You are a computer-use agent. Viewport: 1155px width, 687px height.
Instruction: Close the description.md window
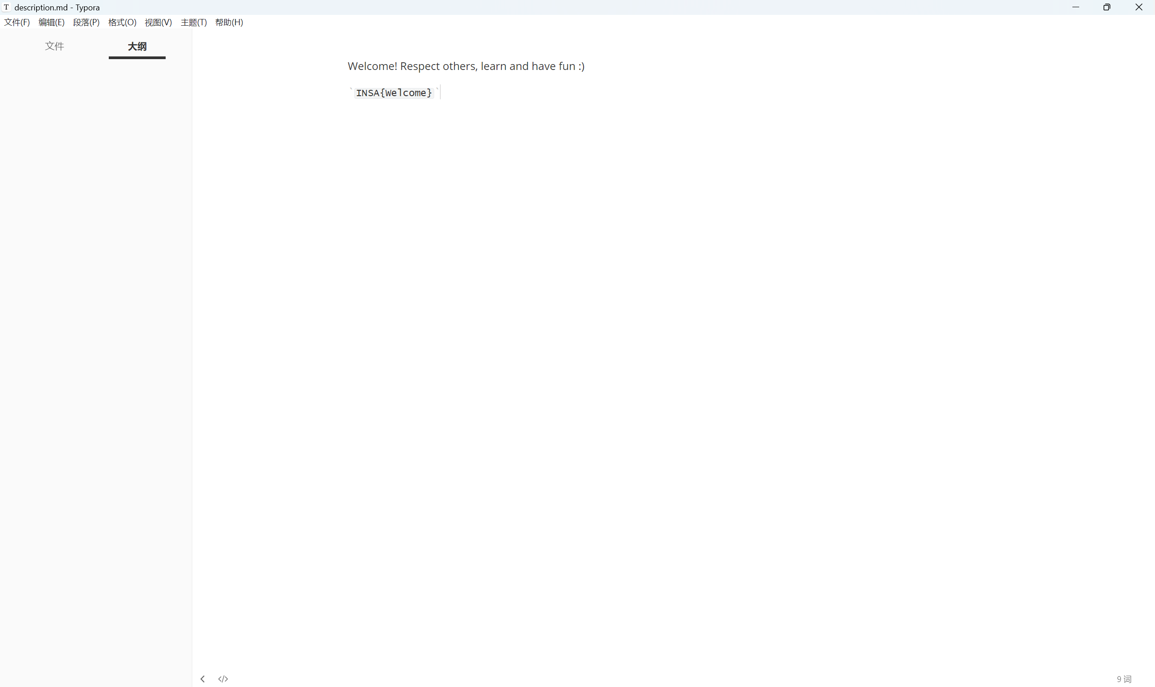click(x=1139, y=7)
